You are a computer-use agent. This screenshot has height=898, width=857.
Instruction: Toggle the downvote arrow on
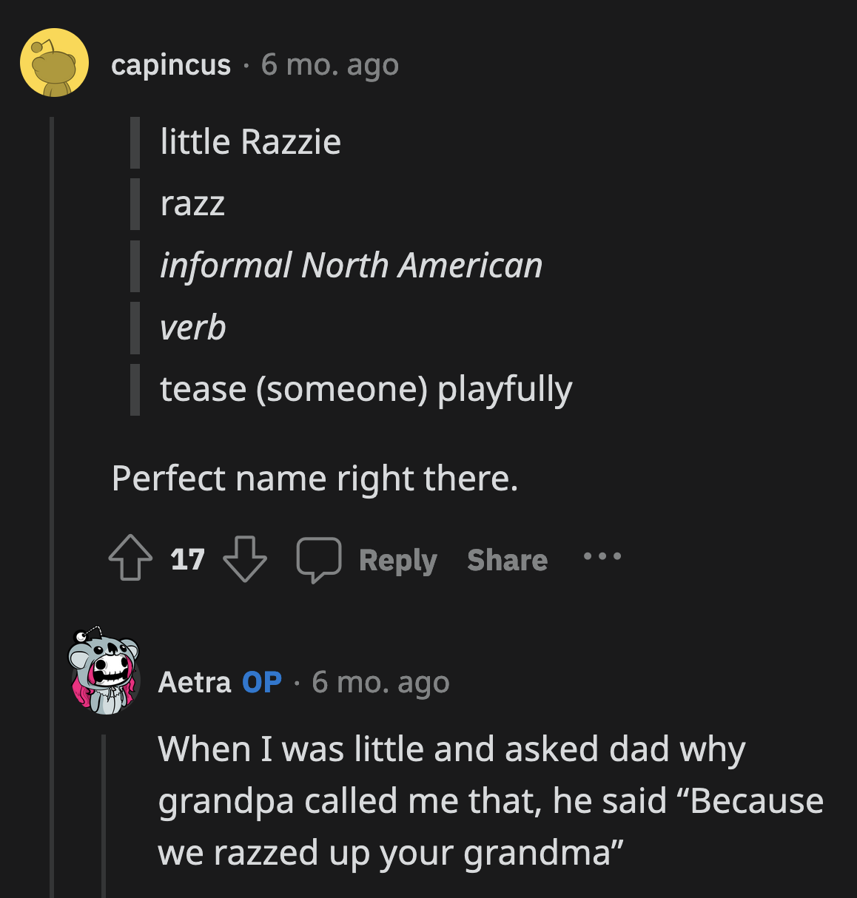244,560
